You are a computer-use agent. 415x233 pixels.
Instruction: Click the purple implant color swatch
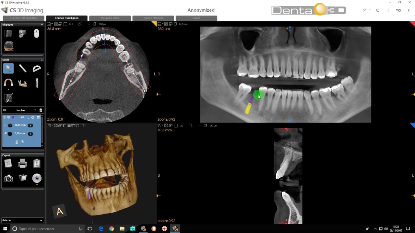click(x=13, y=117)
